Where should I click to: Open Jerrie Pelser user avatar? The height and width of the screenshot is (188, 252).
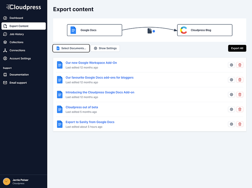tap(7, 182)
